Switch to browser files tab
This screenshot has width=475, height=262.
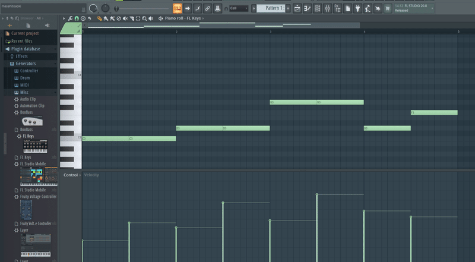click(28, 26)
